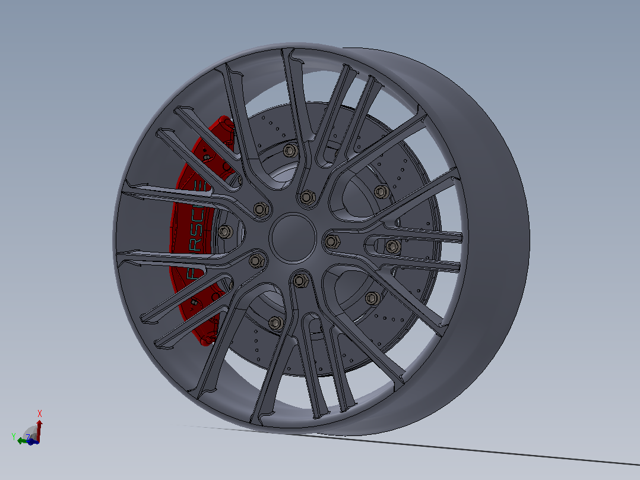Choose the lug nut lower-left of the center cap
Viewport: 640px width, 480px height.
coord(256,261)
